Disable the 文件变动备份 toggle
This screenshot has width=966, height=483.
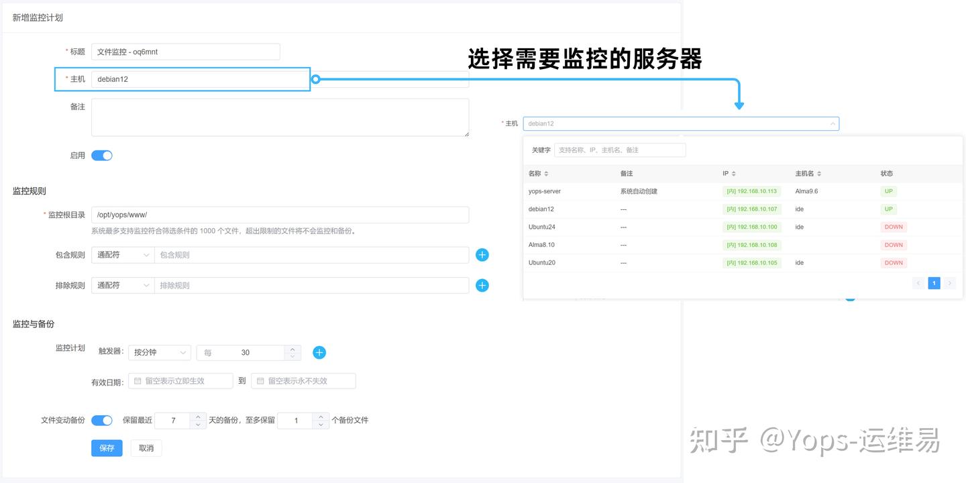click(101, 420)
